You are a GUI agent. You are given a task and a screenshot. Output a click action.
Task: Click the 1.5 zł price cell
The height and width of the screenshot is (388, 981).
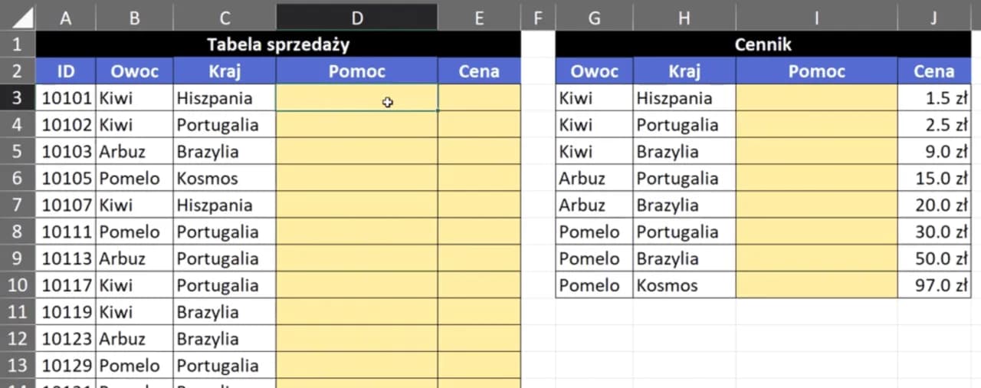pyautogui.click(x=933, y=98)
